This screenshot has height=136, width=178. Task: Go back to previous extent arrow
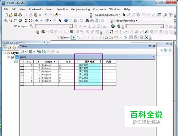pyautogui.click(x=37, y=21)
